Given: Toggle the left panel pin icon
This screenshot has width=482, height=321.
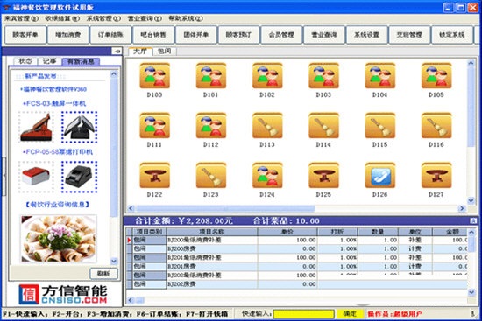Looking at the screenshot, I should pos(117,52).
